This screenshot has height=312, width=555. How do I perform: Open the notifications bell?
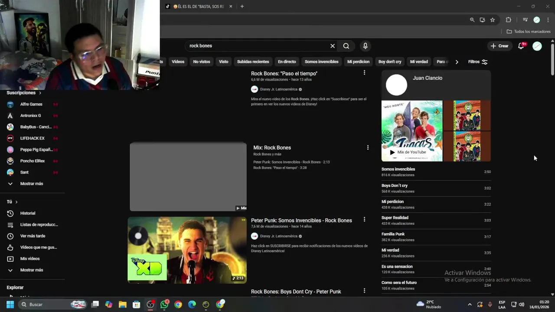(x=521, y=46)
